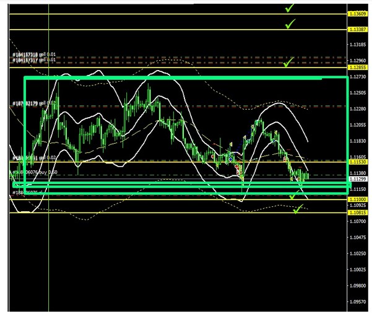Select the yellow 1.12855 price label
The height and width of the screenshot is (316, 372).
357,67
